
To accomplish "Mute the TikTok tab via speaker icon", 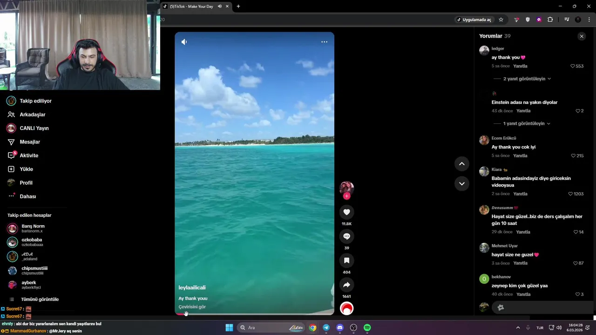I will [x=219, y=7].
